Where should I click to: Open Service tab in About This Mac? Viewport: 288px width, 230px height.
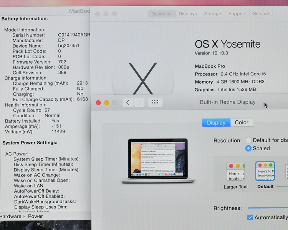point(261,13)
